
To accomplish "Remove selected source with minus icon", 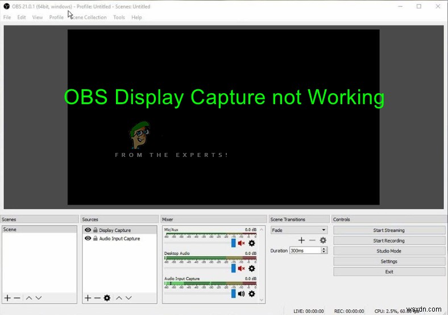I will [97, 298].
